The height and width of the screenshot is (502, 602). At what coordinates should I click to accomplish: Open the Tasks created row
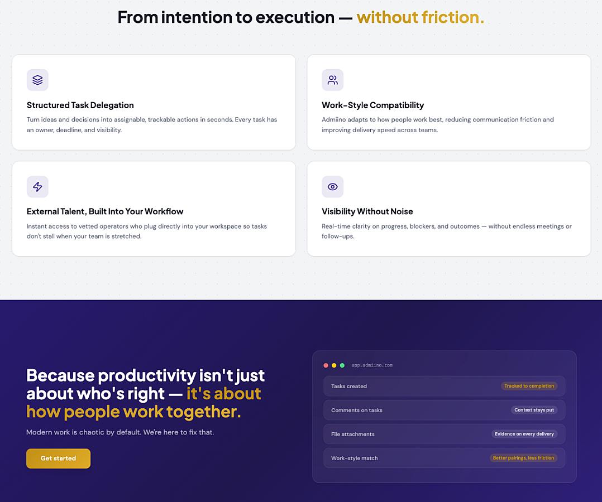tap(444, 386)
